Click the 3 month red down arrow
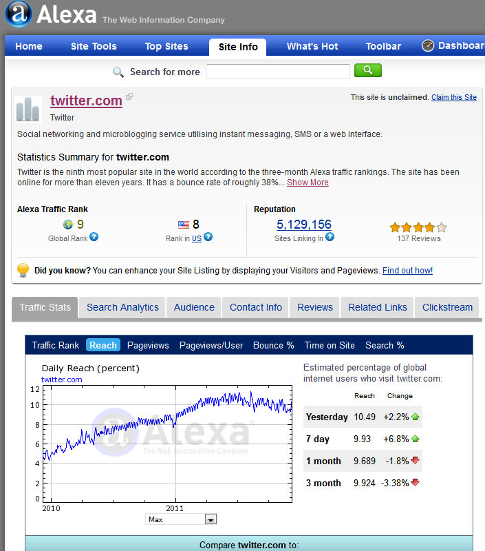Viewport: 485px width, 551px height. 415,483
